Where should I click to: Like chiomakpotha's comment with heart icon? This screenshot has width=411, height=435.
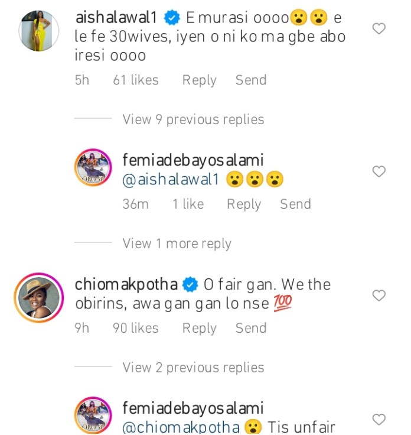click(x=379, y=295)
